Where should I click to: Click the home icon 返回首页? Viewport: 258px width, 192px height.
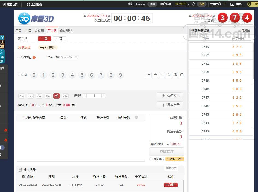click(4, 4)
